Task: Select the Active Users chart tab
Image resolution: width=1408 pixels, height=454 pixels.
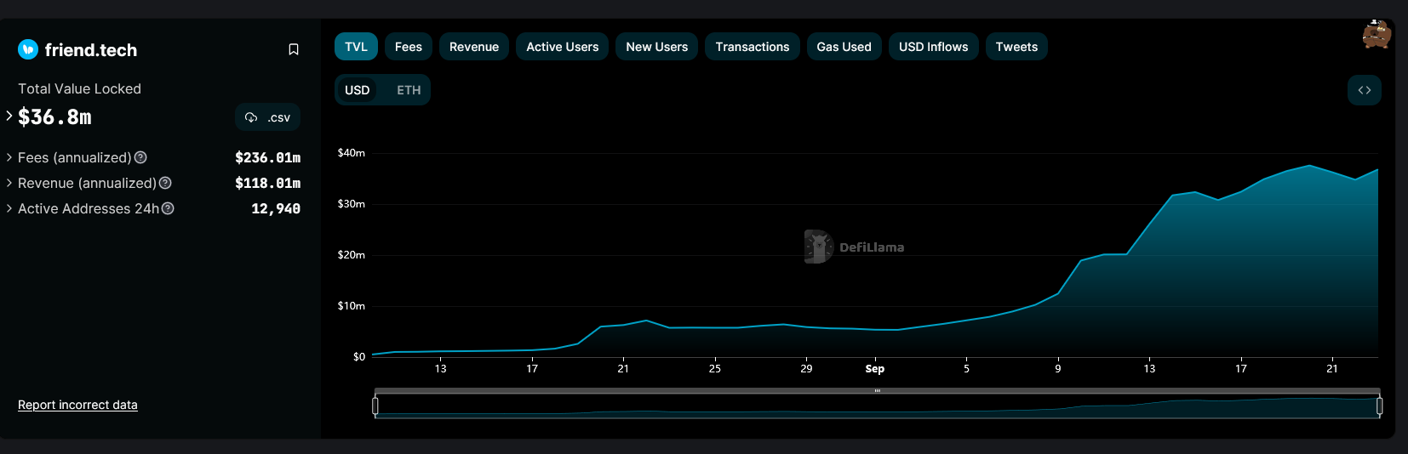Action: (x=562, y=47)
